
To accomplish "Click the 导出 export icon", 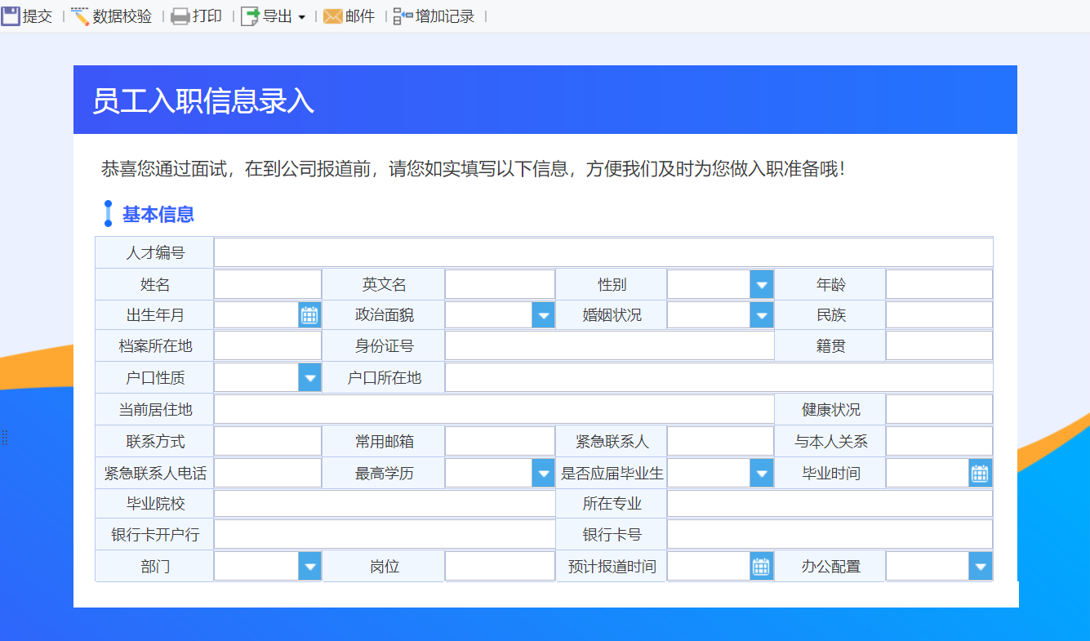I will coord(250,16).
